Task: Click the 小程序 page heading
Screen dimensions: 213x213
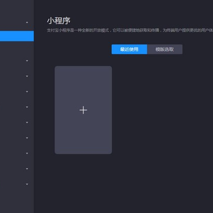Action: (59, 21)
